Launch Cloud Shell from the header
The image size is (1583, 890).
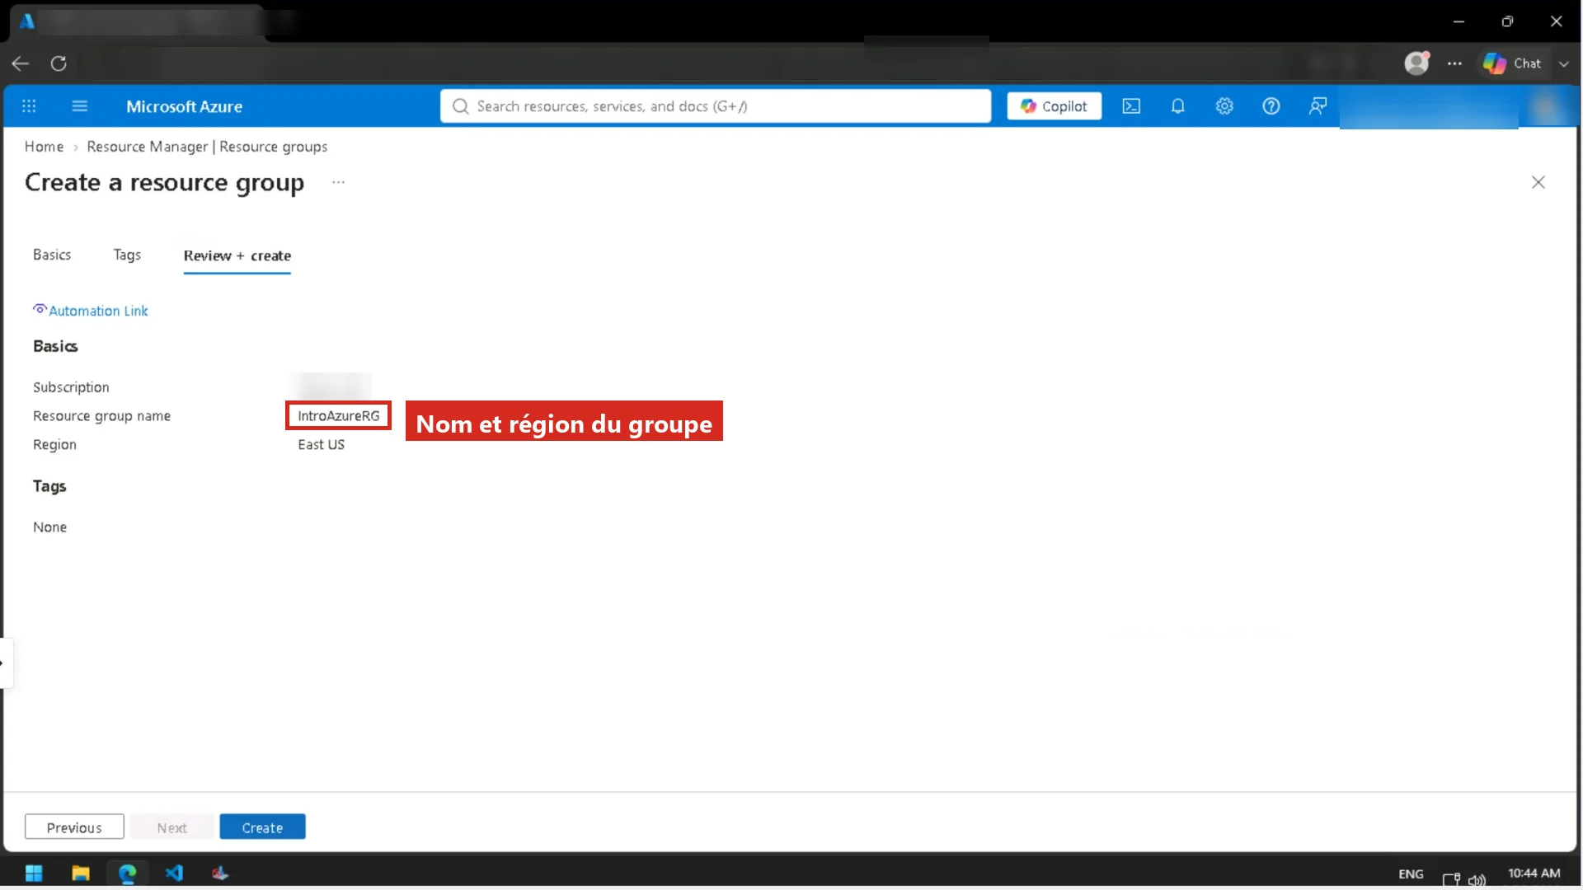pos(1131,106)
